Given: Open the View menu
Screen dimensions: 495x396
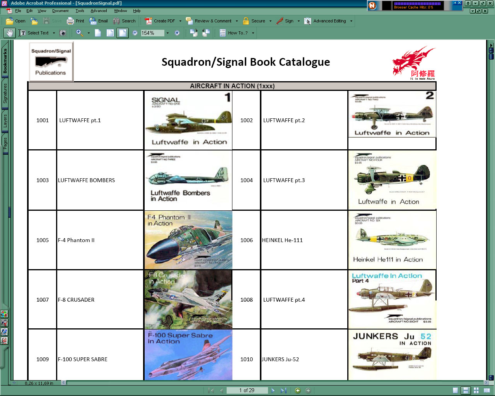Looking at the screenshot, I should point(42,11).
